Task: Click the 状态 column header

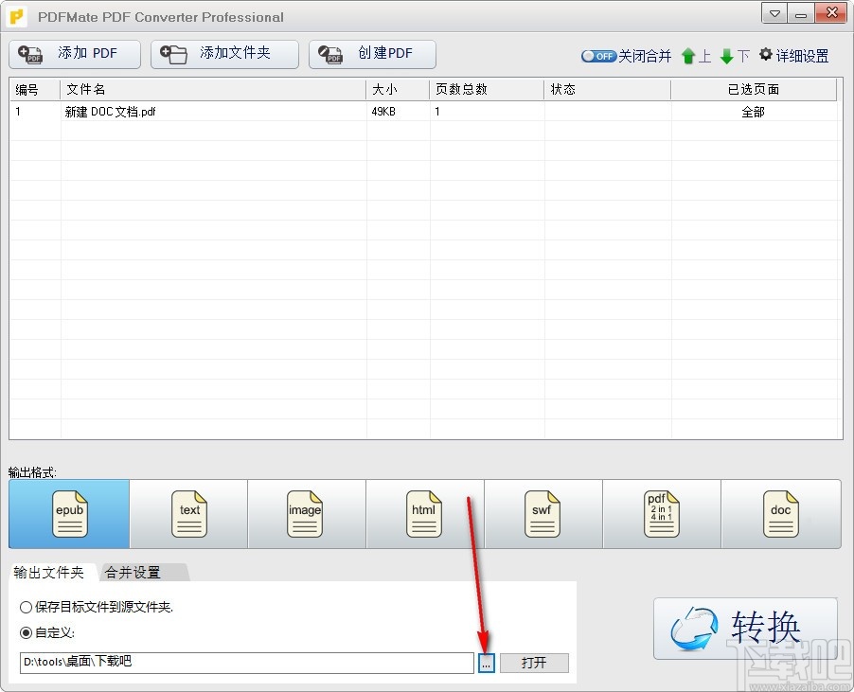Action: (x=607, y=89)
